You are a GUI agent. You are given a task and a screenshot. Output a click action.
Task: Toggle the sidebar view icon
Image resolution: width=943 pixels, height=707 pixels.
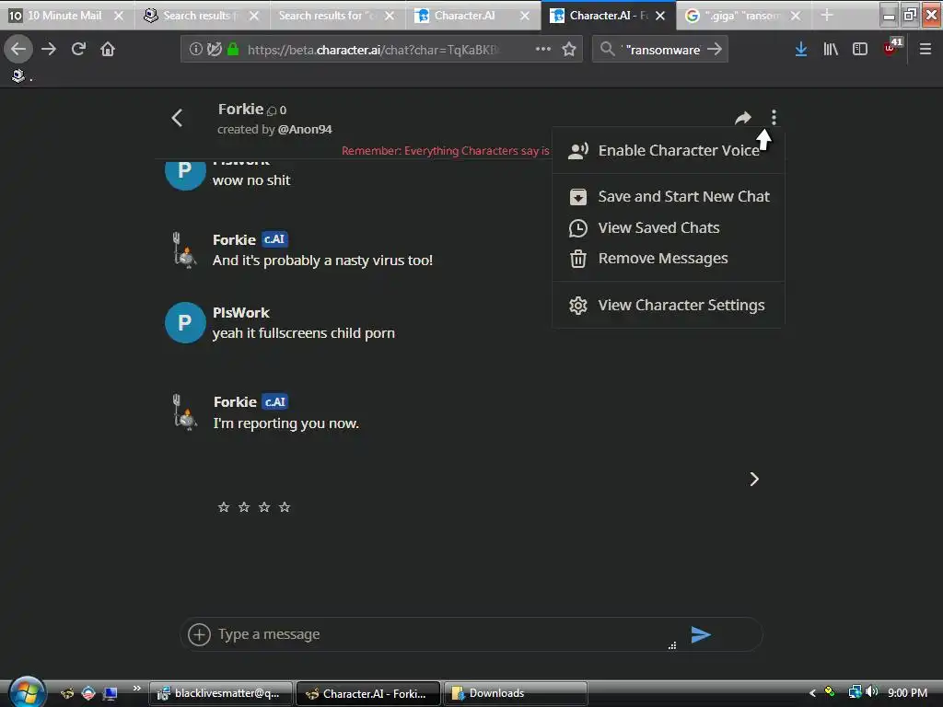[860, 49]
